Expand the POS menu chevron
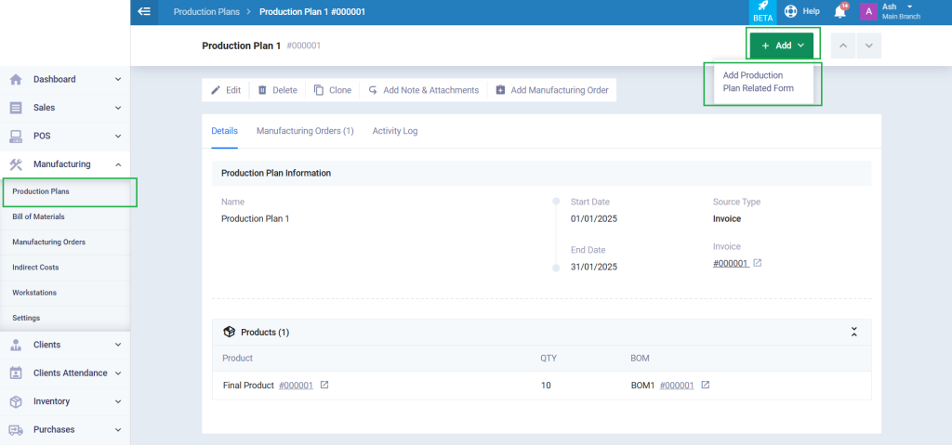 click(x=118, y=136)
